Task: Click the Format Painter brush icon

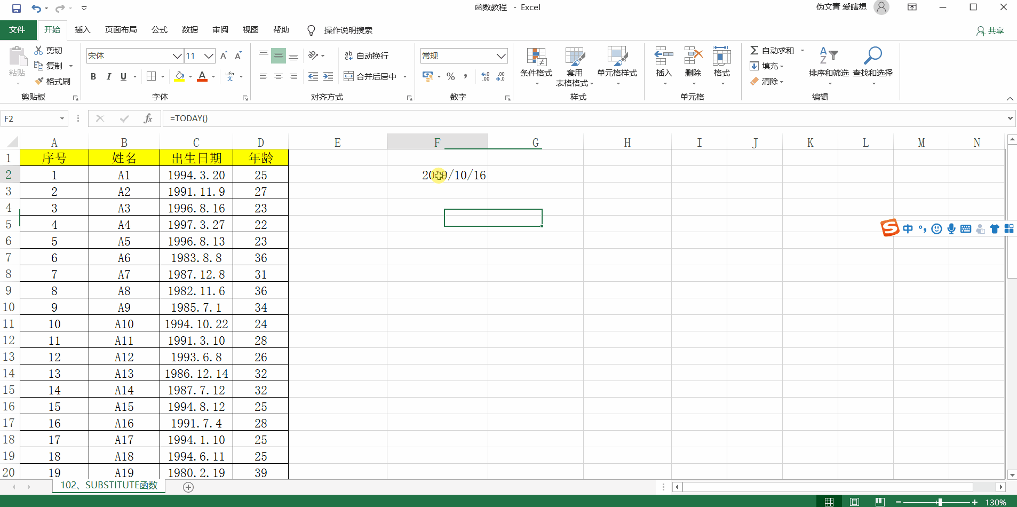Action: [x=39, y=81]
